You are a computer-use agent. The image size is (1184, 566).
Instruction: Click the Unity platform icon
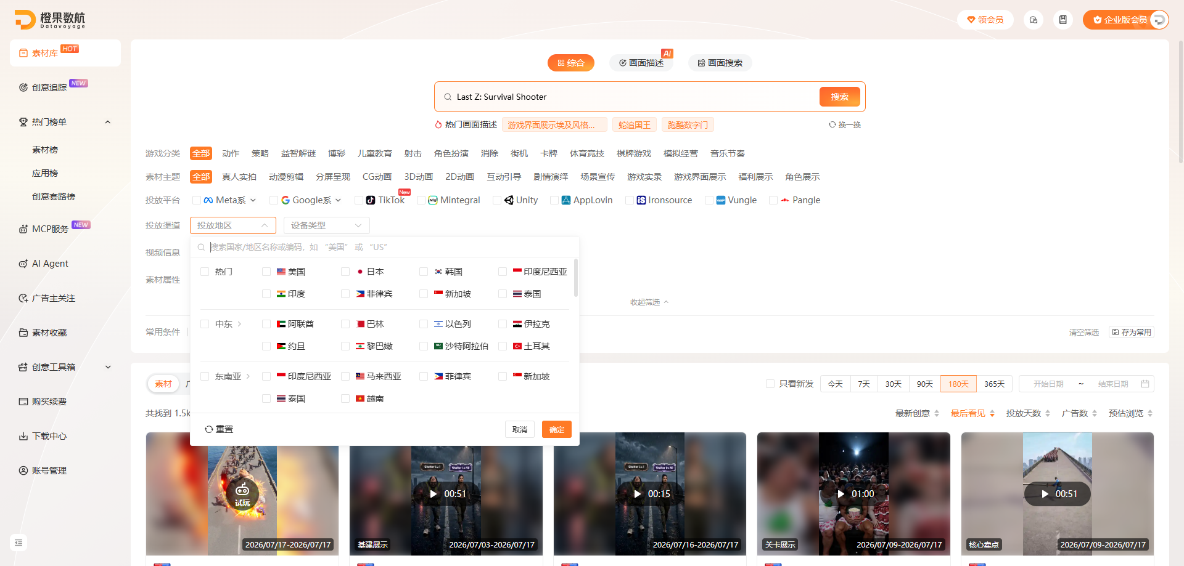coord(509,200)
